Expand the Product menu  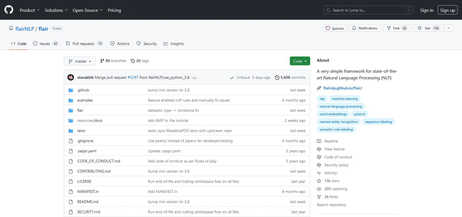tap(30, 10)
